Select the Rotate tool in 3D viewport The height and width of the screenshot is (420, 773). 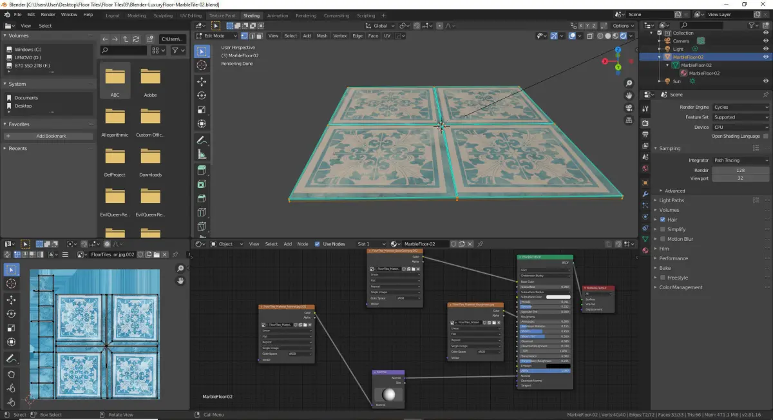tap(202, 95)
